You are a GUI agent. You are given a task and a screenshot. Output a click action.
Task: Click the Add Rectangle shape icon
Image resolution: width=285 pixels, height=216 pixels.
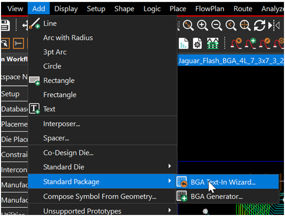click(x=35, y=81)
